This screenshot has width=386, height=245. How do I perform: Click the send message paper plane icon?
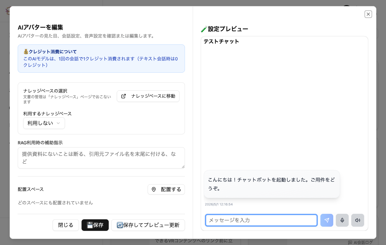coord(327,220)
